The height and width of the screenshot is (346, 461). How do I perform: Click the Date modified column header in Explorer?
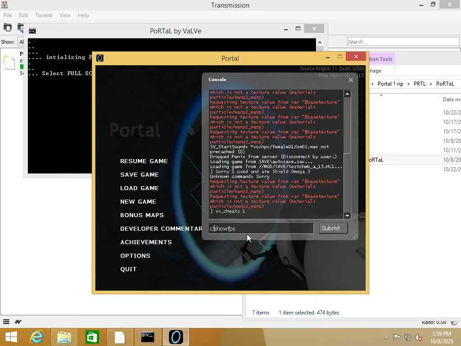click(451, 100)
